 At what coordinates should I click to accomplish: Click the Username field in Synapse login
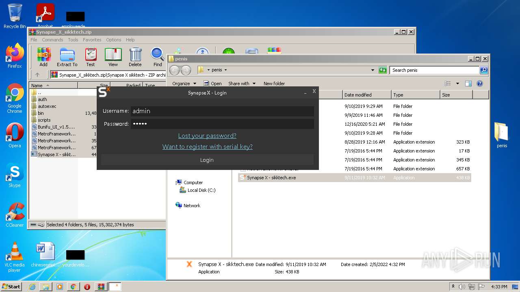222,111
